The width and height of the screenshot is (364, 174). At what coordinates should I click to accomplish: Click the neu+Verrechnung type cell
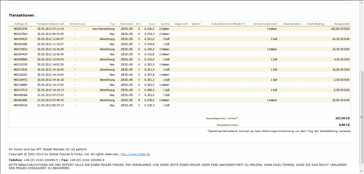104,29
